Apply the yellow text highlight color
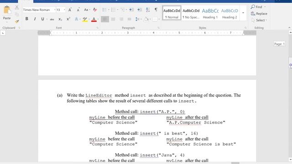Image resolution: width=292 pixels, height=164 pixels. (85, 19)
